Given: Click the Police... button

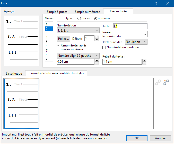Looking at the screenshot, I should click(x=63, y=39).
